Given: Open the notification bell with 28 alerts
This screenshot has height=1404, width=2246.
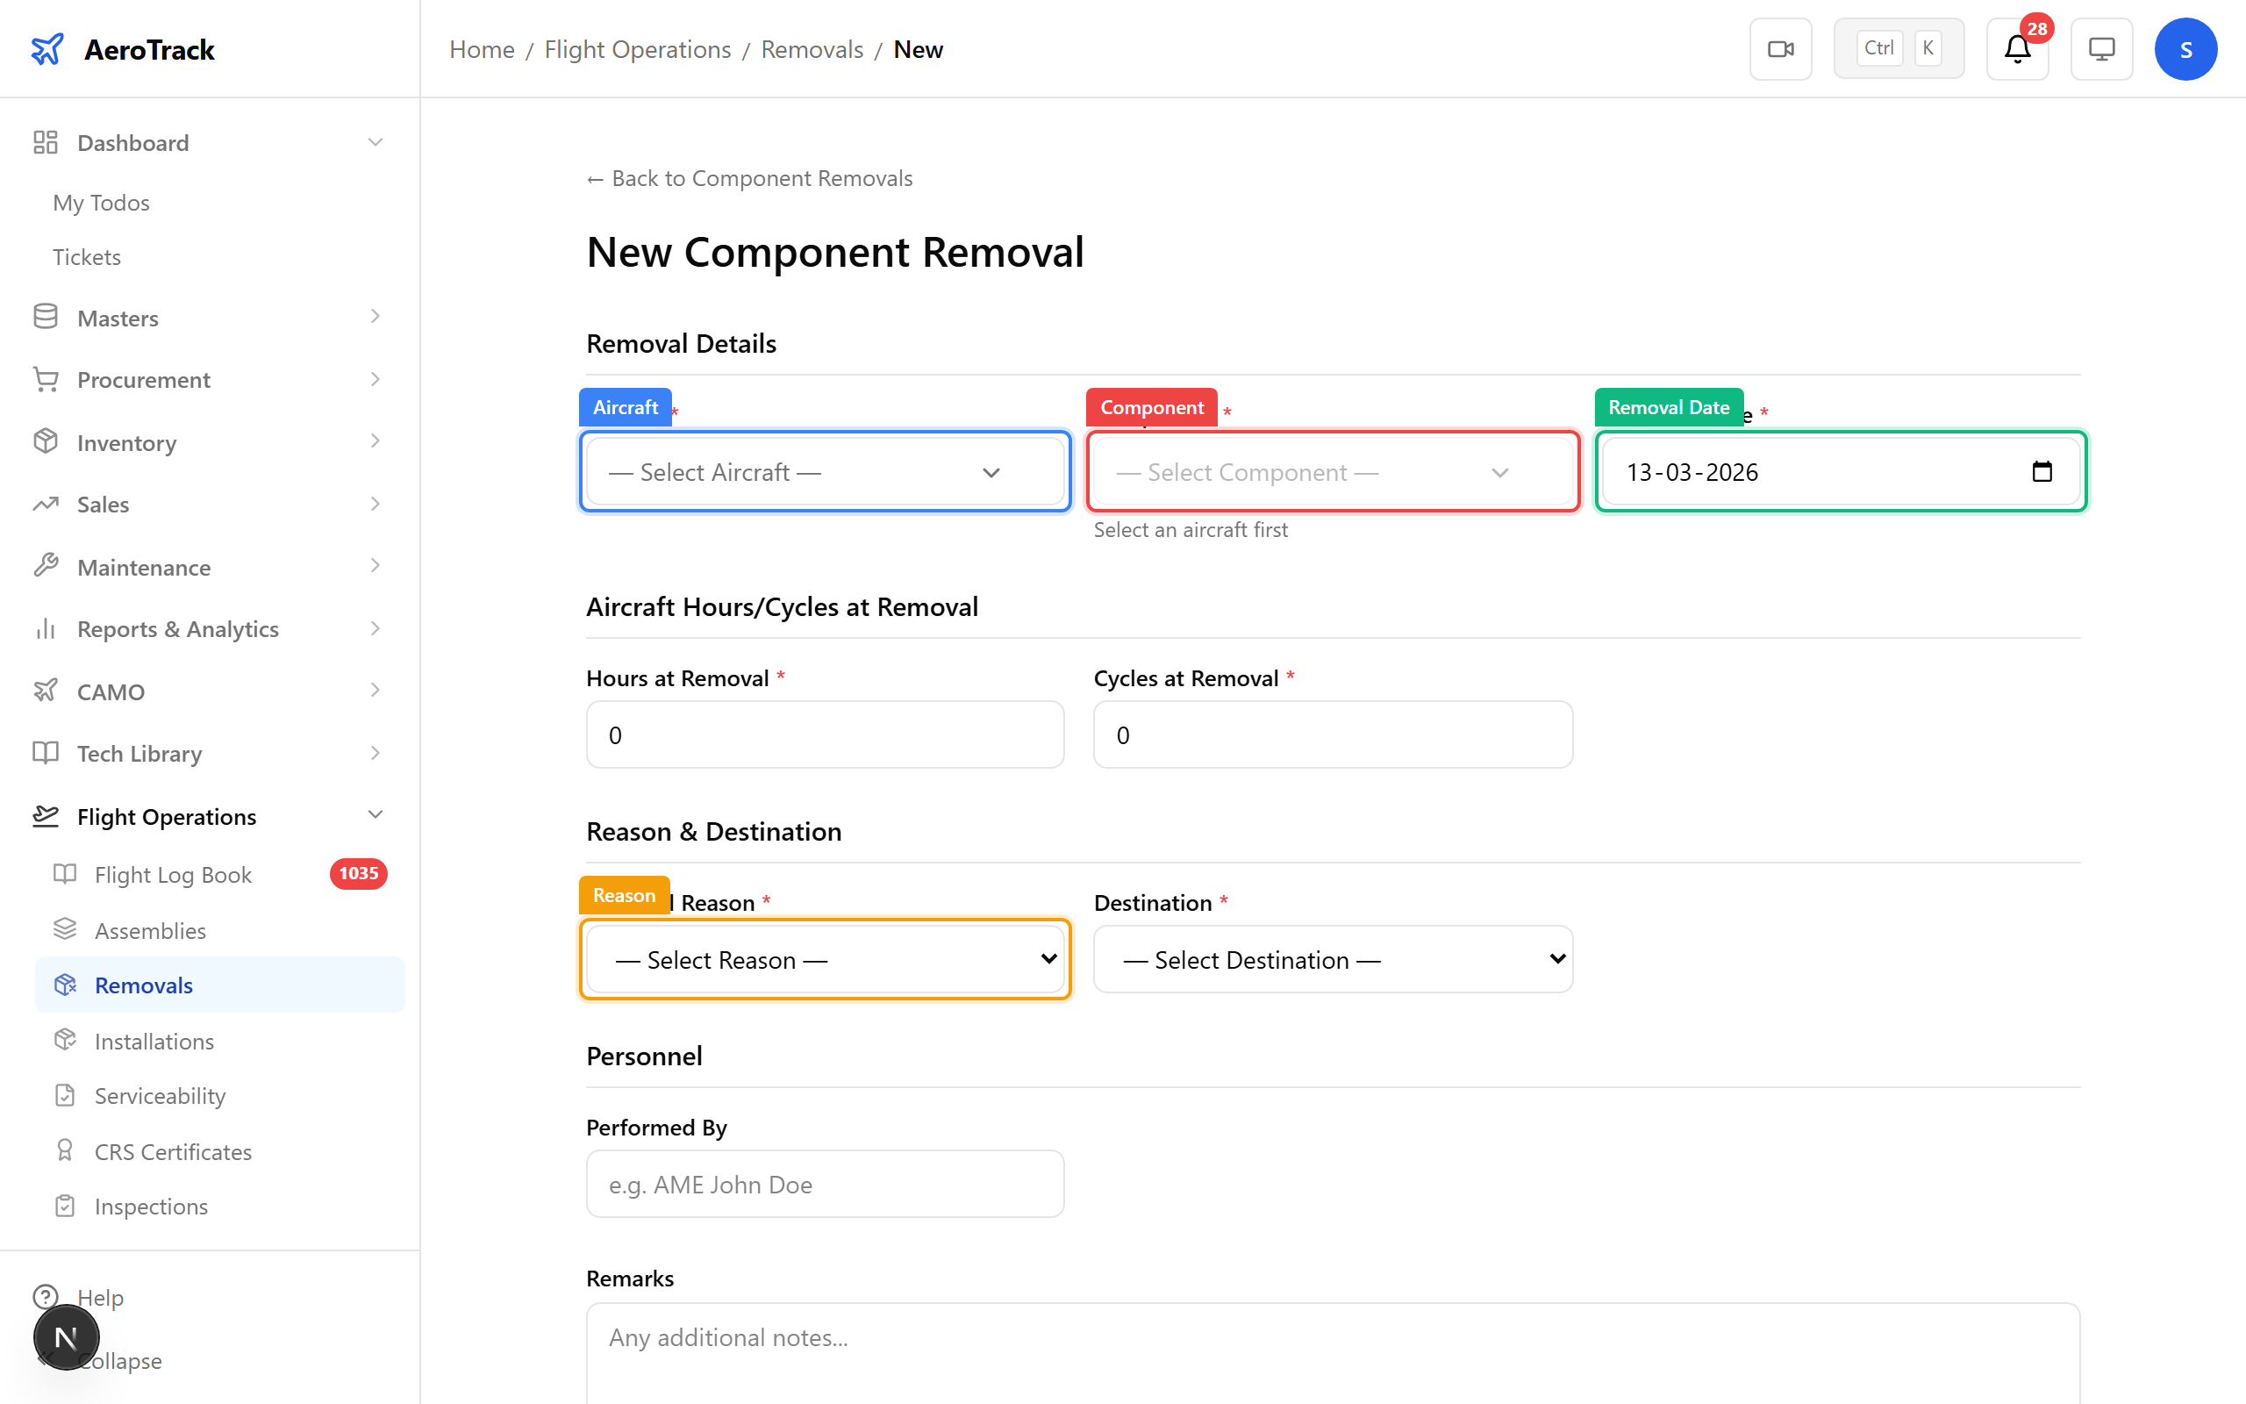Looking at the screenshot, I should (2017, 48).
